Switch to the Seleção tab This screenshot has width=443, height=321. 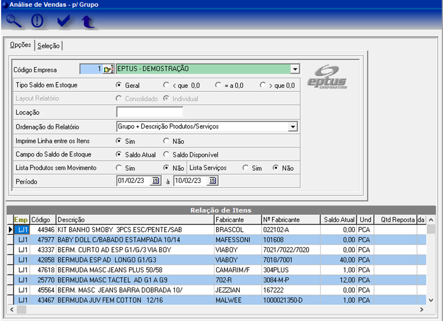coord(48,46)
